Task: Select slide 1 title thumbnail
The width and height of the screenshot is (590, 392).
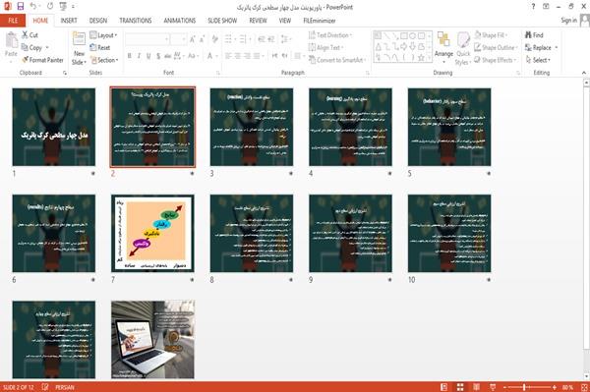Action: point(54,127)
